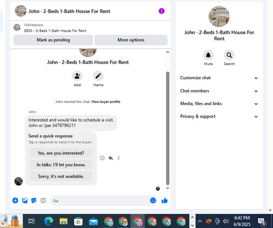Expand Media, files and links section

pyautogui.click(x=219, y=104)
